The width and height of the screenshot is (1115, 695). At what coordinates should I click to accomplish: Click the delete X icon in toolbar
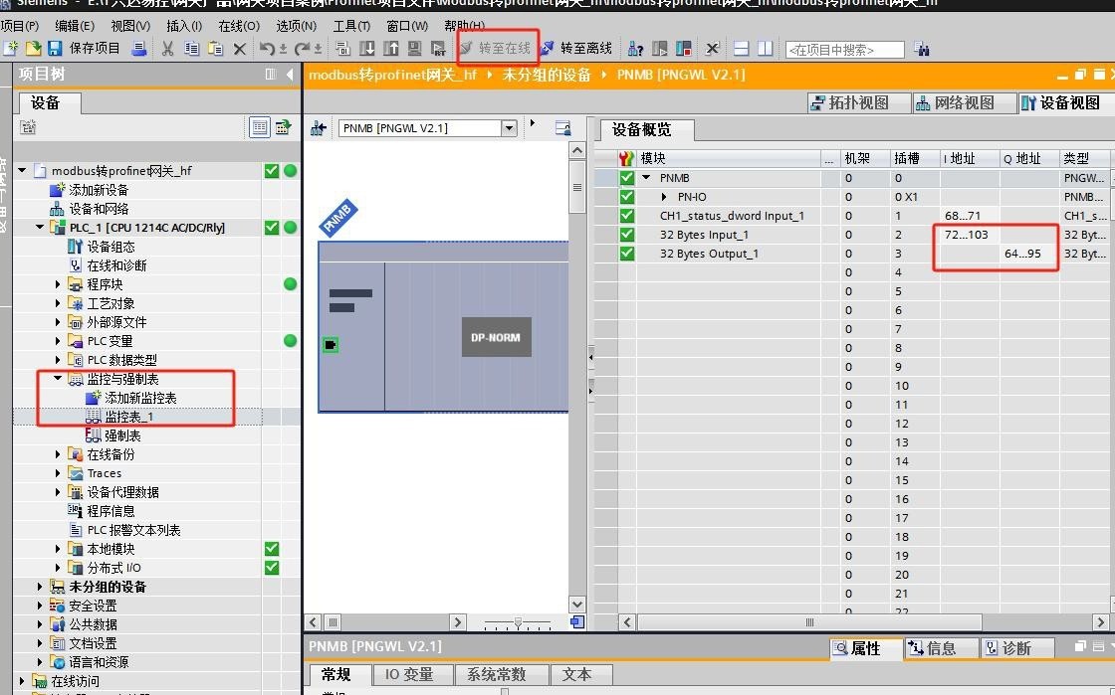[239, 48]
